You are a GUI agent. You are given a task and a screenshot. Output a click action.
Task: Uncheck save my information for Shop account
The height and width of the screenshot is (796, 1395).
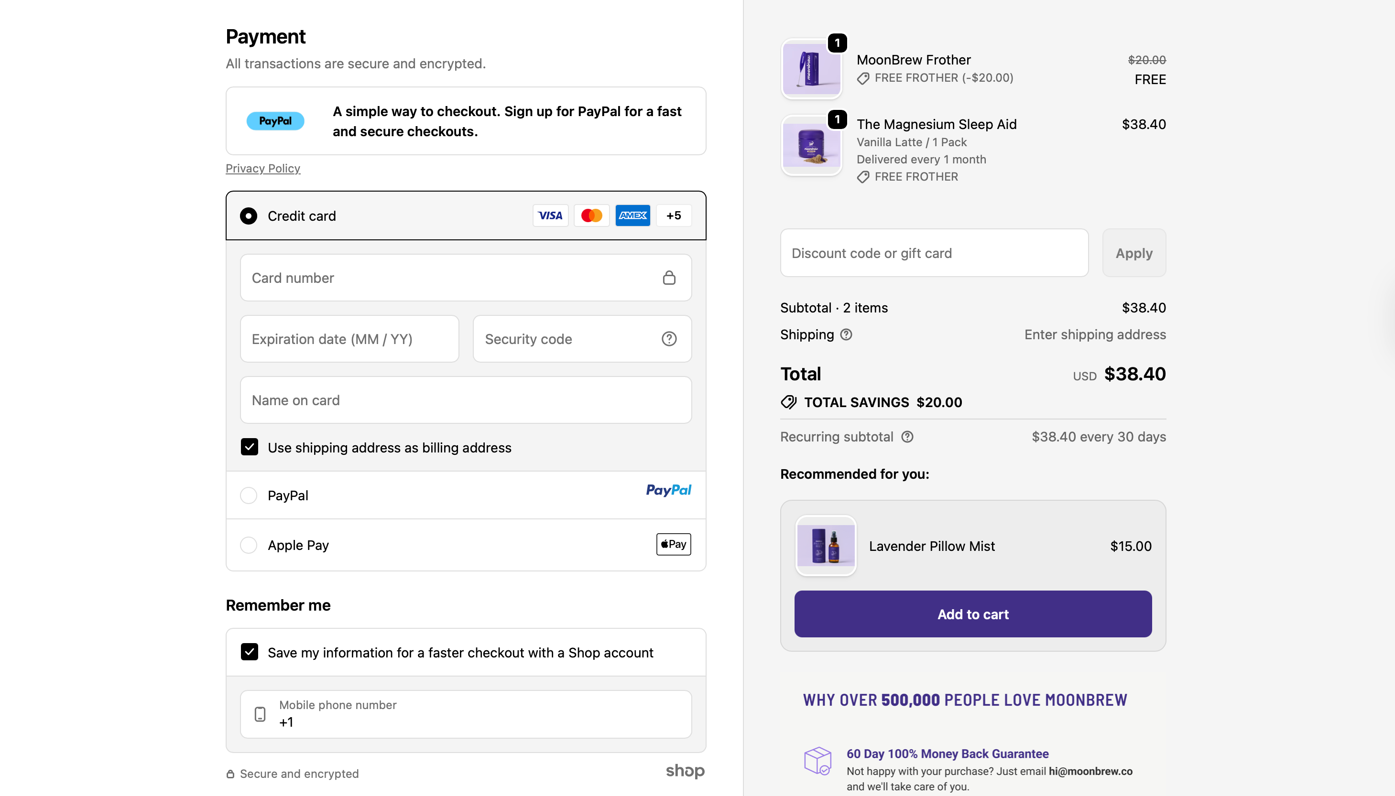click(x=250, y=652)
